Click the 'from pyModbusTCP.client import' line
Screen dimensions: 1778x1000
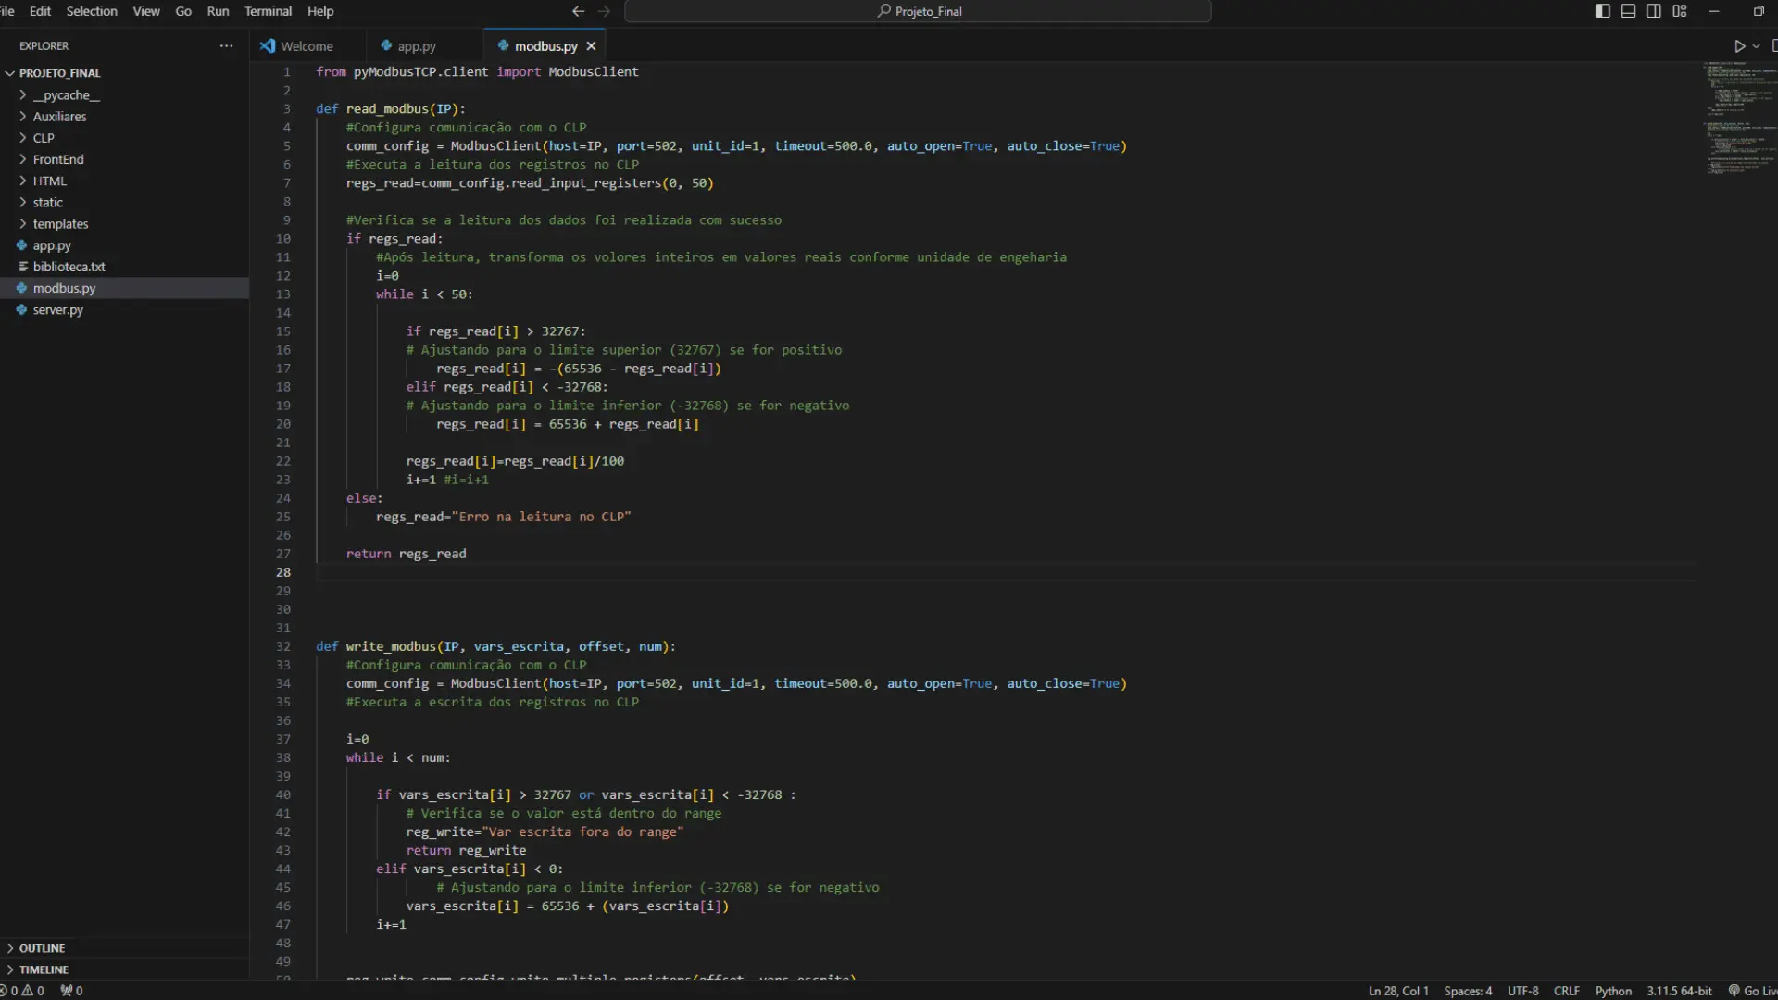point(477,71)
